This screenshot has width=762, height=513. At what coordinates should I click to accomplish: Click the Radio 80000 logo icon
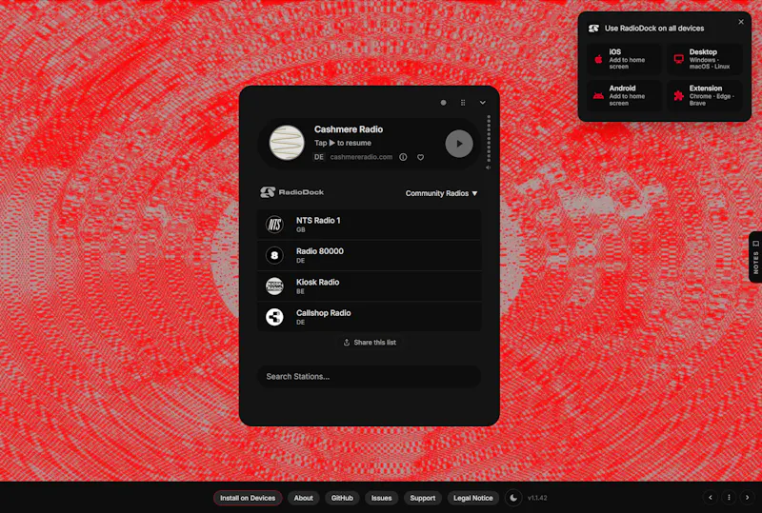click(x=274, y=255)
